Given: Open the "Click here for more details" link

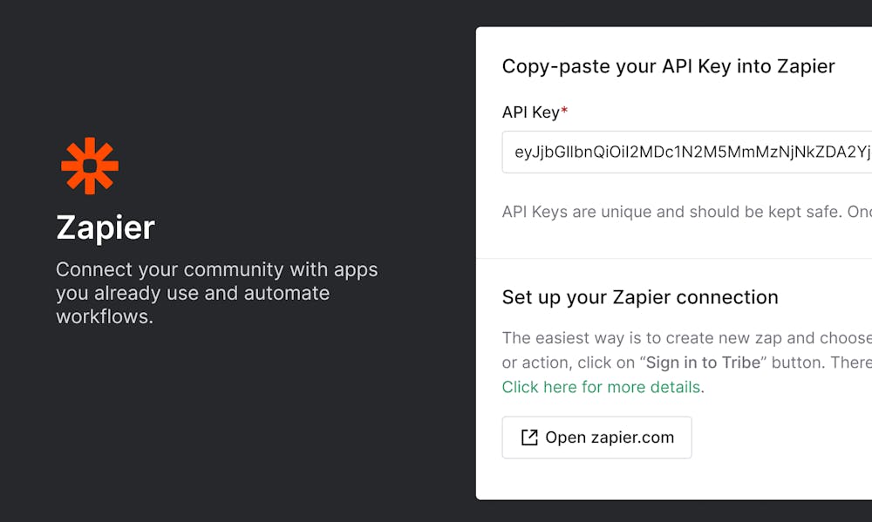Looking at the screenshot, I should [x=601, y=387].
